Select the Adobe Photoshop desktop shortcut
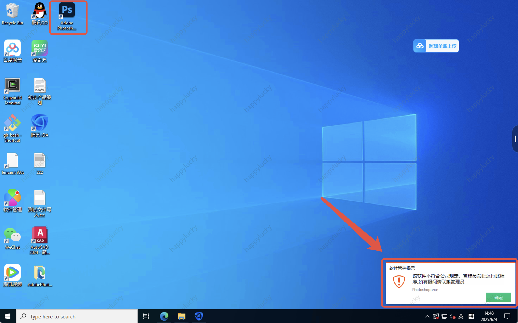This screenshot has width=518, height=323. [x=67, y=11]
